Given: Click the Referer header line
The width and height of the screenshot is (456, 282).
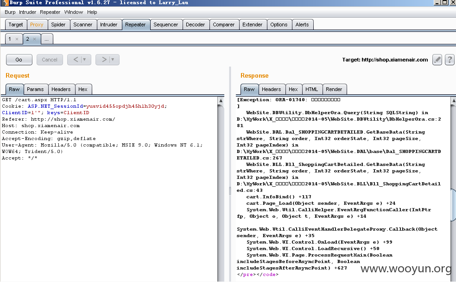Looking at the screenshot, I should click(58, 119).
